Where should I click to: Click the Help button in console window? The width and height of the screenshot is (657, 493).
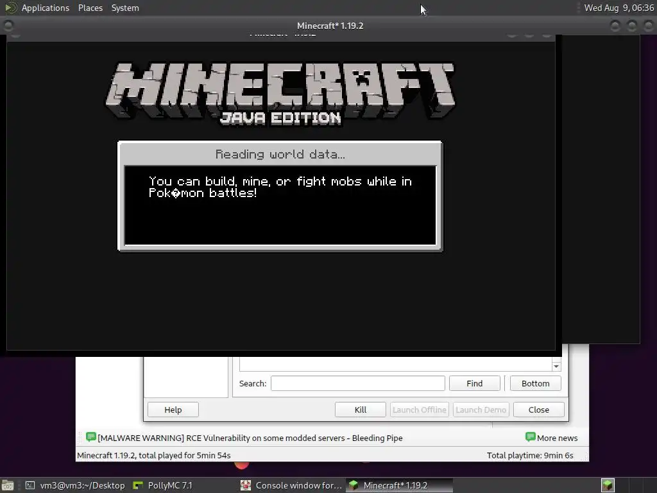tap(173, 410)
